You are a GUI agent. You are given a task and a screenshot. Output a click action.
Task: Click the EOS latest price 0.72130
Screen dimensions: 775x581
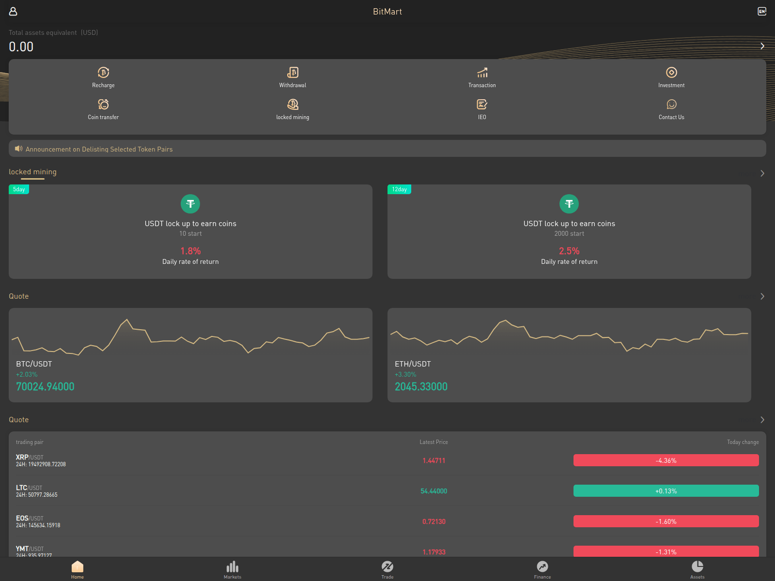pos(434,521)
